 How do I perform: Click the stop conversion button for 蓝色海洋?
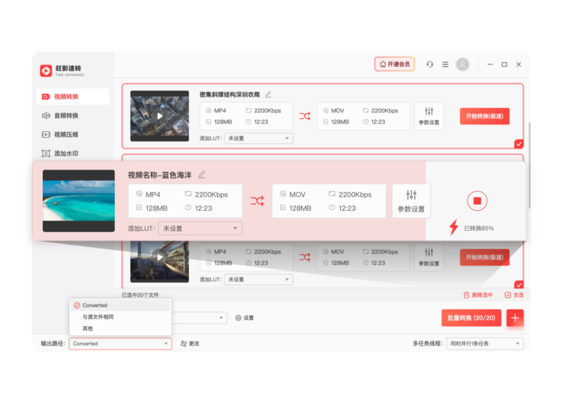pyautogui.click(x=477, y=201)
